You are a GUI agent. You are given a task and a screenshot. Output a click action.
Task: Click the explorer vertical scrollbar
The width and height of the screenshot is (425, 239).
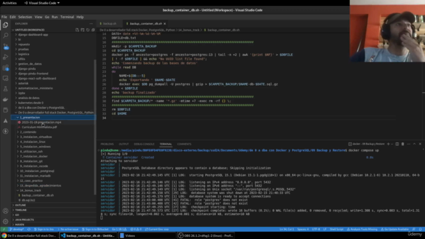95,127
